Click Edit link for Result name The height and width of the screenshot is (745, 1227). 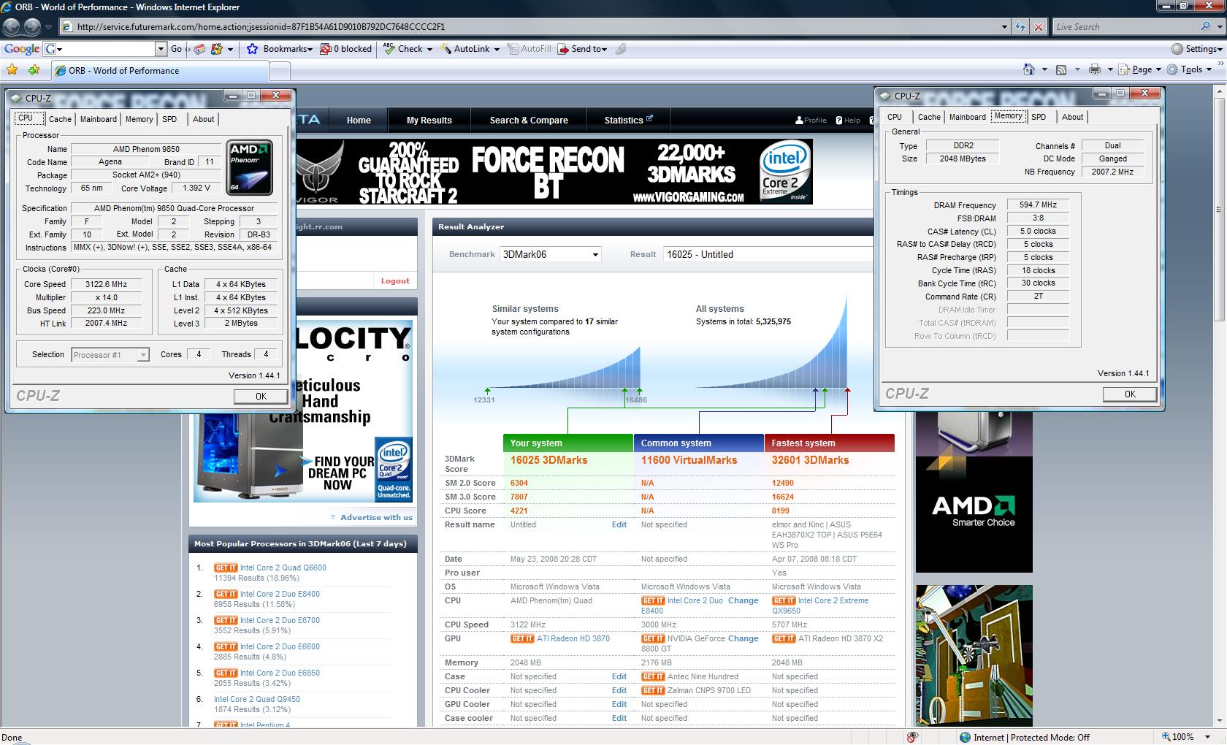(619, 524)
